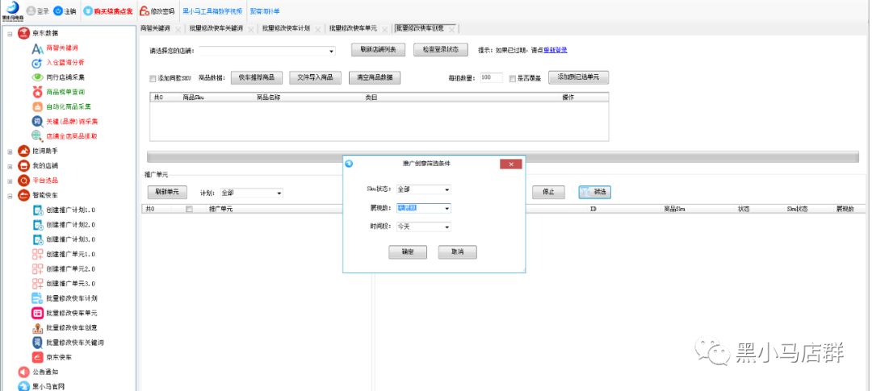Open the 时间段 dropdown showing 今天

(x=423, y=227)
